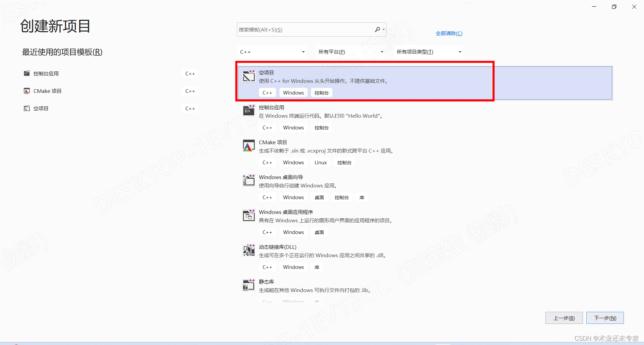Select the 空项目 template icon
This screenshot has height=345, width=644.
pyautogui.click(x=249, y=76)
